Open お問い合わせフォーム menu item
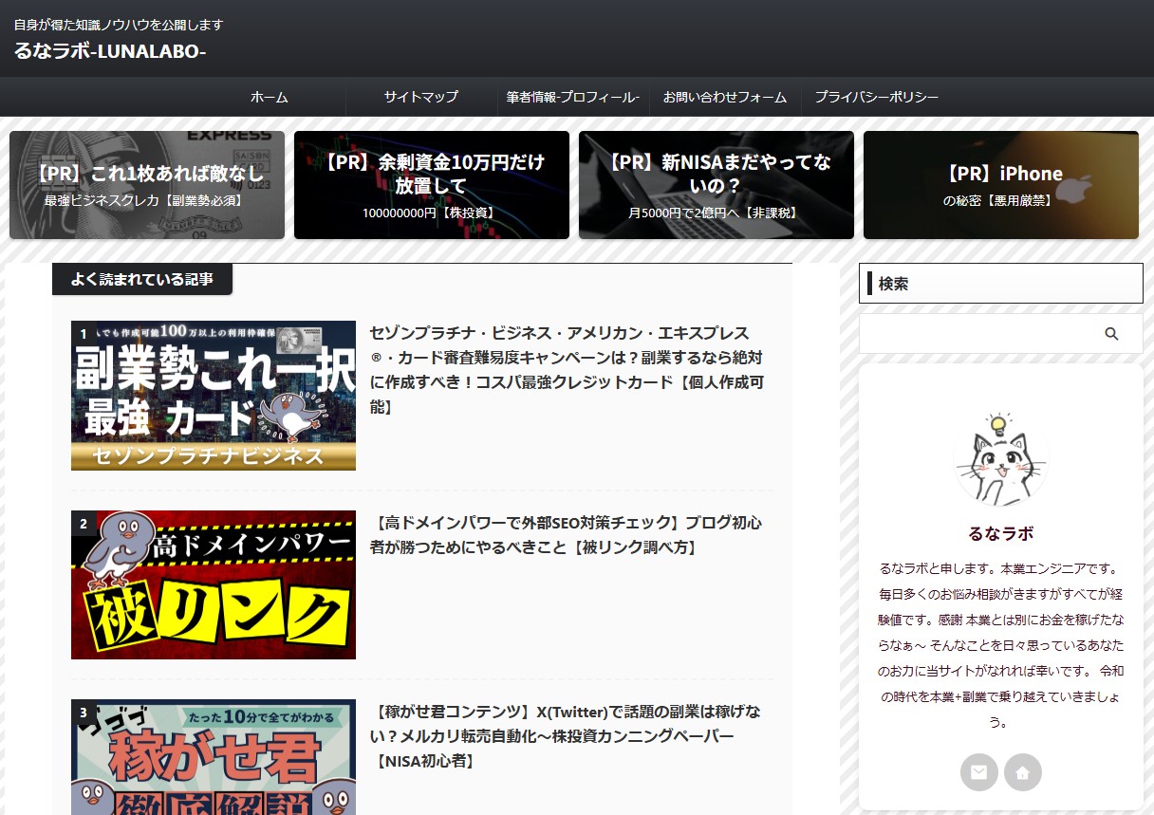 pos(725,97)
